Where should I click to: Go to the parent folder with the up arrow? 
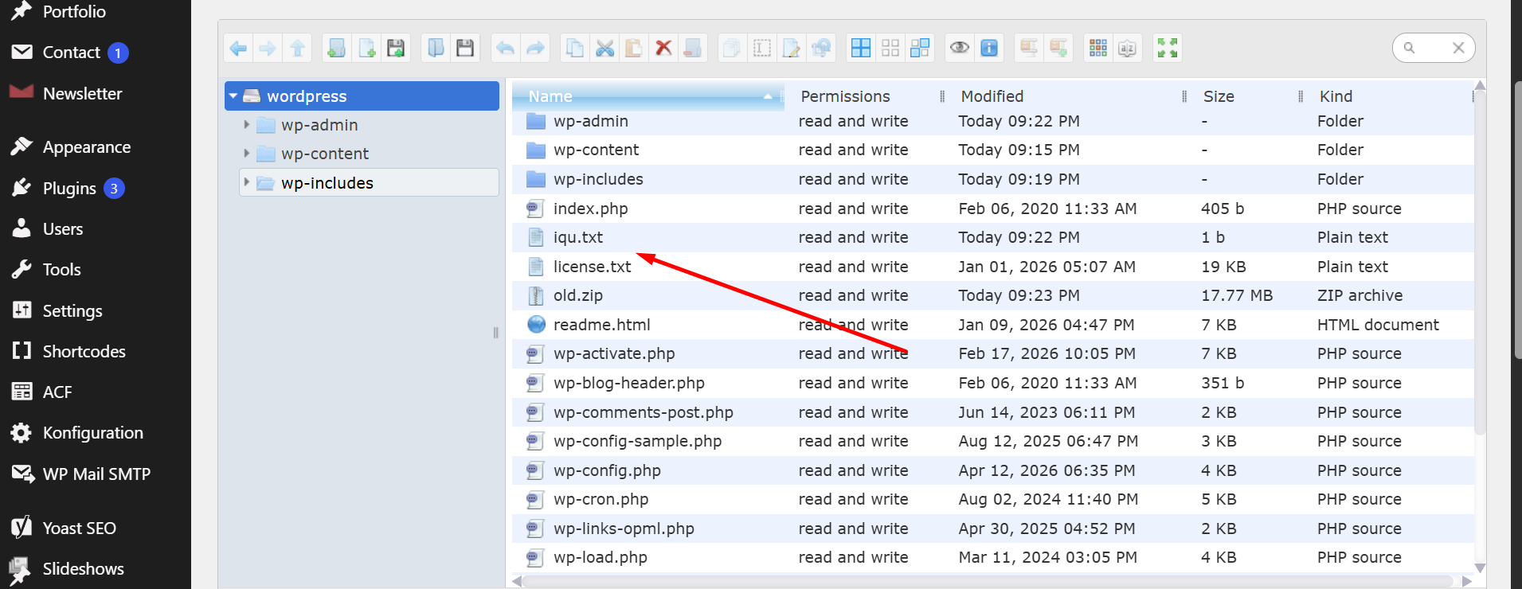(298, 49)
